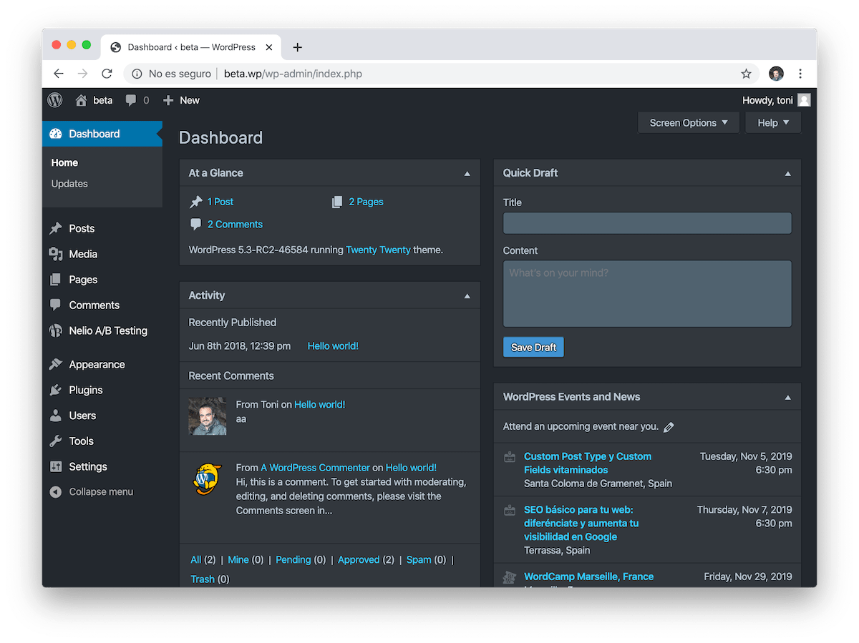The height and width of the screenshot is (643, 859).
Task: Open Updates submenu item
Action: tap(69, 184)
